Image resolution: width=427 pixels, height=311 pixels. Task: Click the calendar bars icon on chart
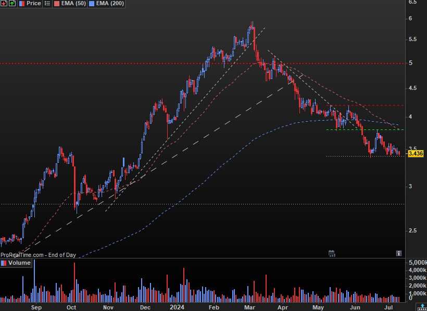point(332,254)
